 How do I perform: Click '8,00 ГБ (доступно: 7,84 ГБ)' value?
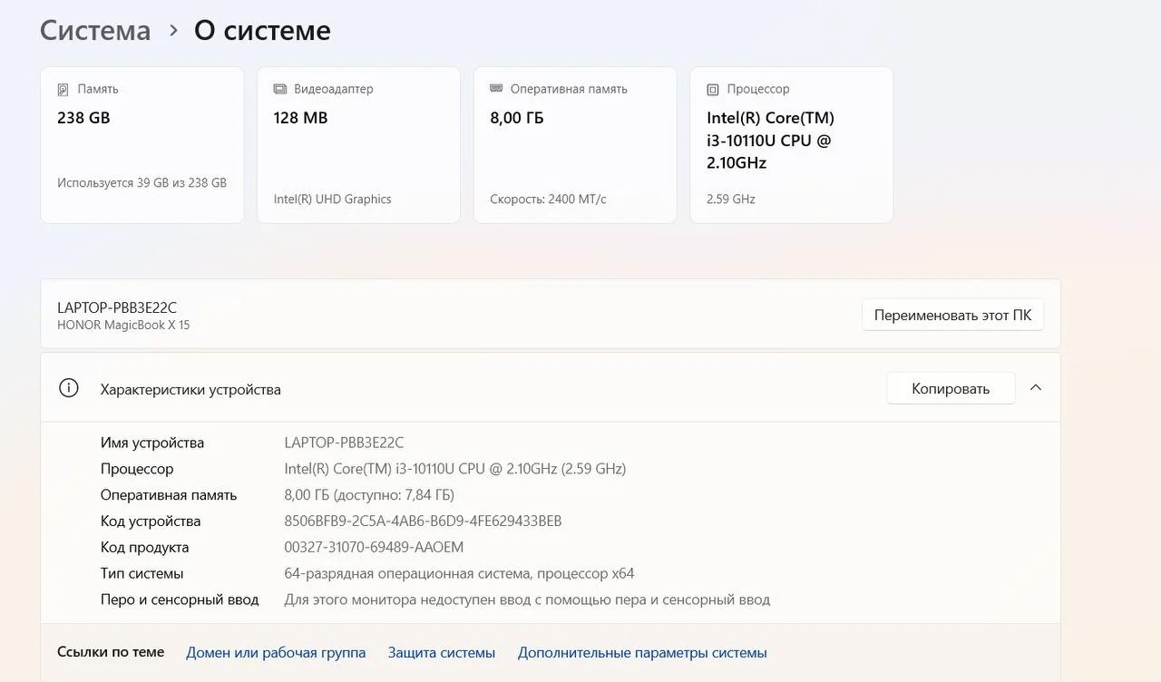point(369,495)
